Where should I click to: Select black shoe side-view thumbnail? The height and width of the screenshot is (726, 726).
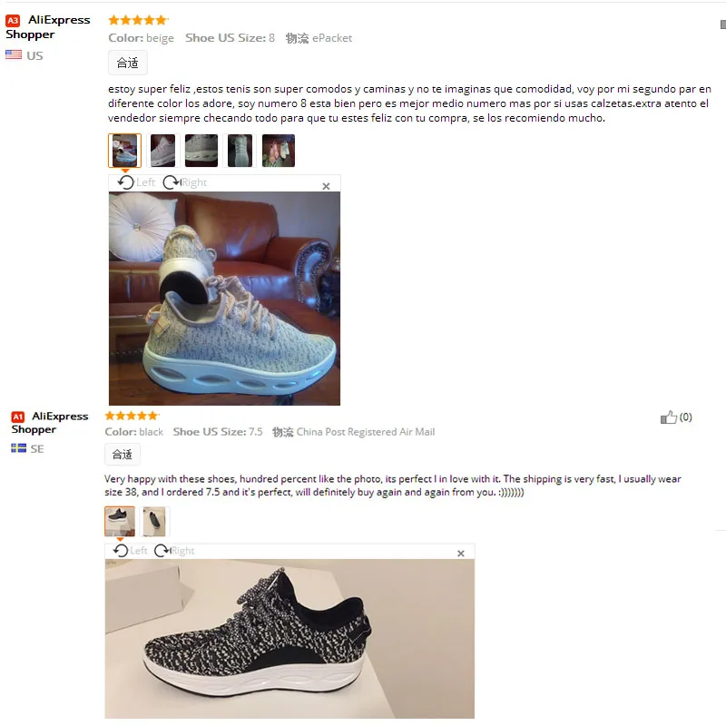[x=120, y=521]
